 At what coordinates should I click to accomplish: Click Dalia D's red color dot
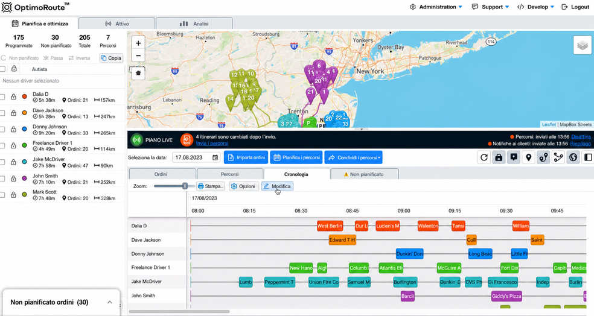click(25, 96)
